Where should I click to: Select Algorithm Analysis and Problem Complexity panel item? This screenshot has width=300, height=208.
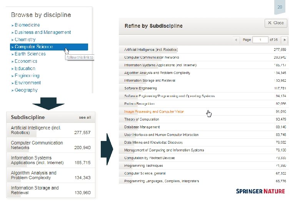pos(33,175)
